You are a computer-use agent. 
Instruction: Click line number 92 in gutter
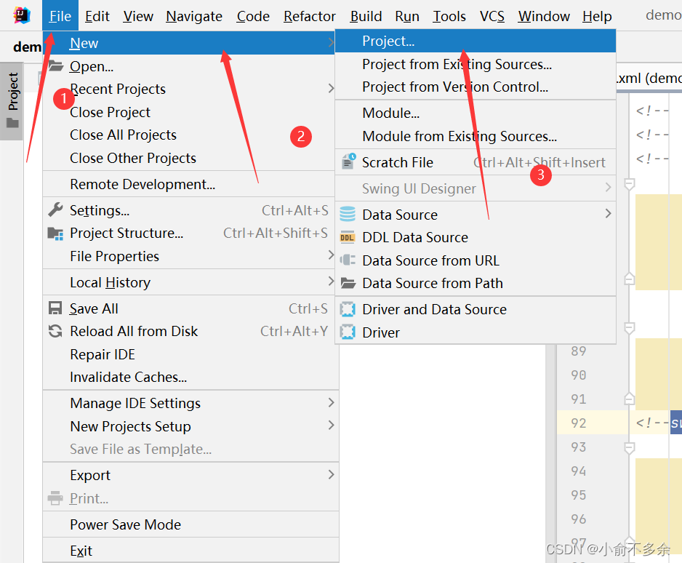click(579, 423)
